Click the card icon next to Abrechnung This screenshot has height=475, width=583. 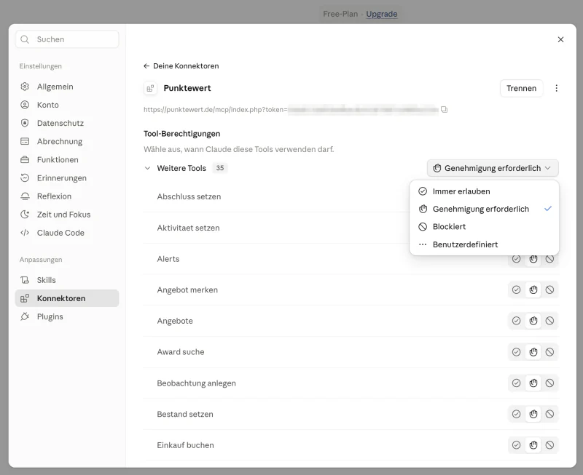[x=25, y=141]
